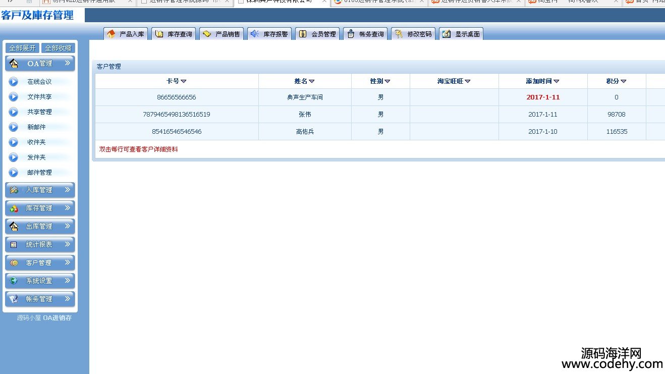
Task: Expand the 统计报表 section chevron
Action: 67,244
